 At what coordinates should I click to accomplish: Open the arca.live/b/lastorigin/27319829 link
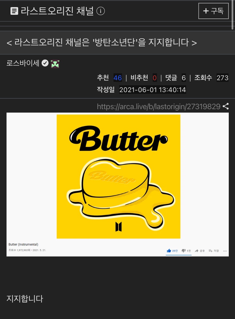159,106
